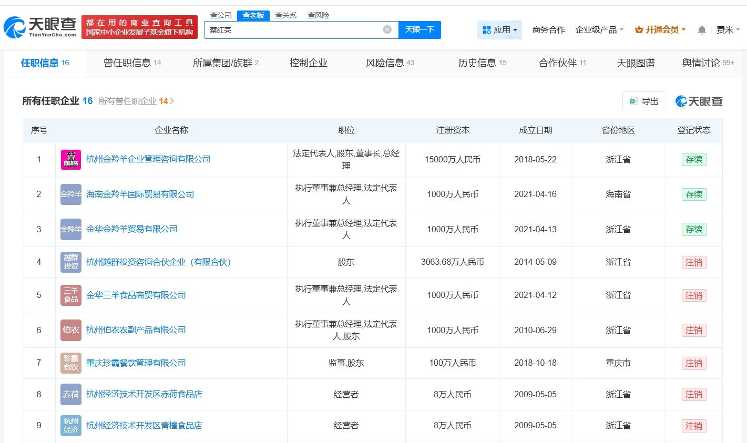Click the 金羚羊 logo of 海南金羚羊国际贸易有限公司
Image resolution: width=747 pixels, height=443 pixels.
pos(70,194)
